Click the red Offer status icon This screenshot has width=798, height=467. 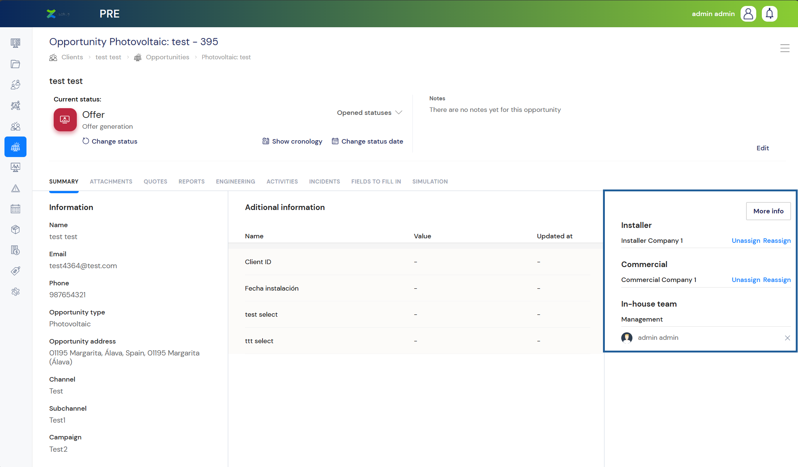click(x=65, y=120)
